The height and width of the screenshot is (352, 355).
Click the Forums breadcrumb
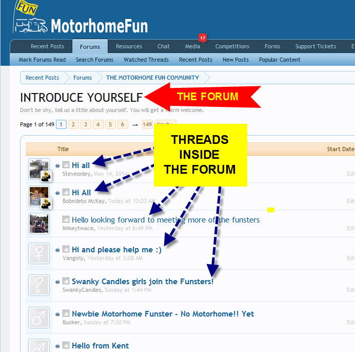pyautogui.click(x=83, y=78)
